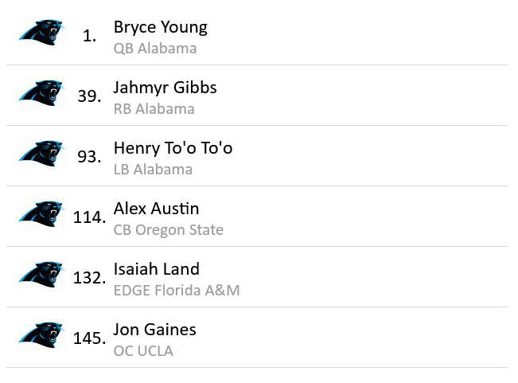Image resolution: width=518 pixels, height=383 pixels.
Task: Click the Panthers logo beside Jahmyr Gibbs
Action: pyautogui.click(x=41, y=94)
